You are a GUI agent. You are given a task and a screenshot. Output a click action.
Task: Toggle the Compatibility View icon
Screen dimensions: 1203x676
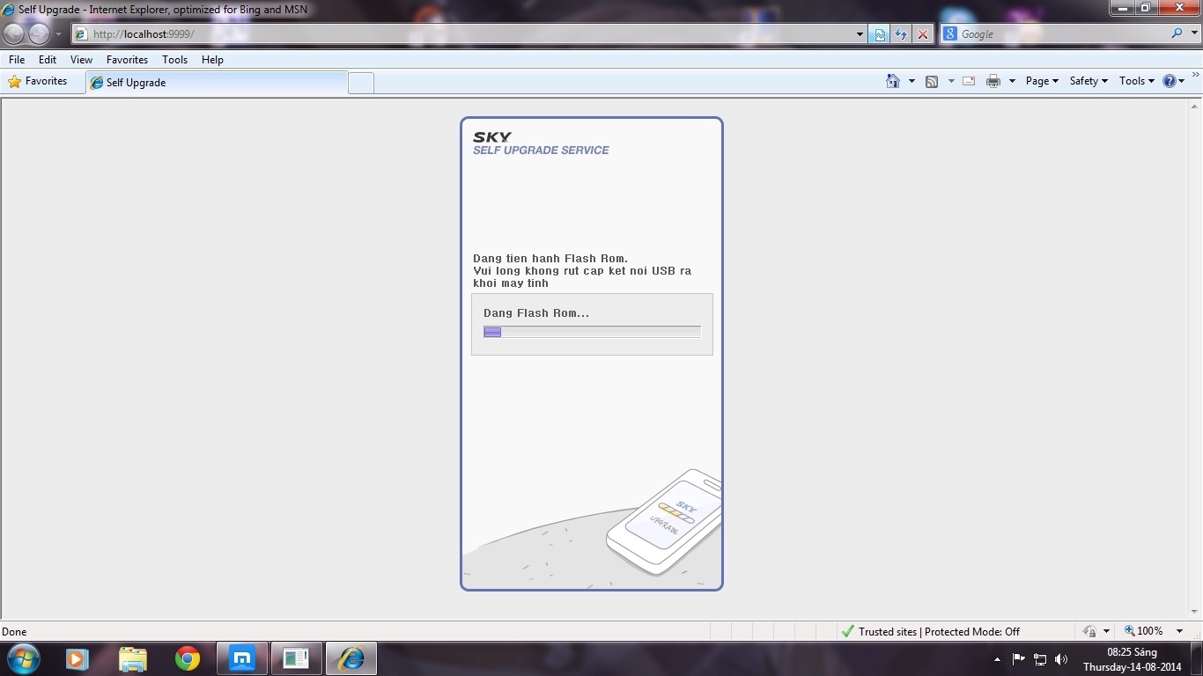(x=879, y=34)
